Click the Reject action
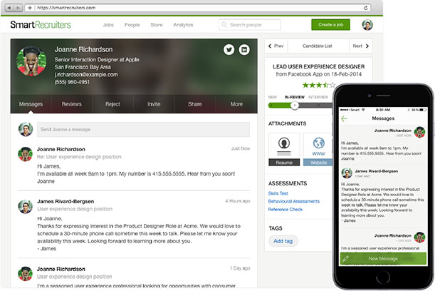Viewport: 435px width, 291px height. click(112, 104)
